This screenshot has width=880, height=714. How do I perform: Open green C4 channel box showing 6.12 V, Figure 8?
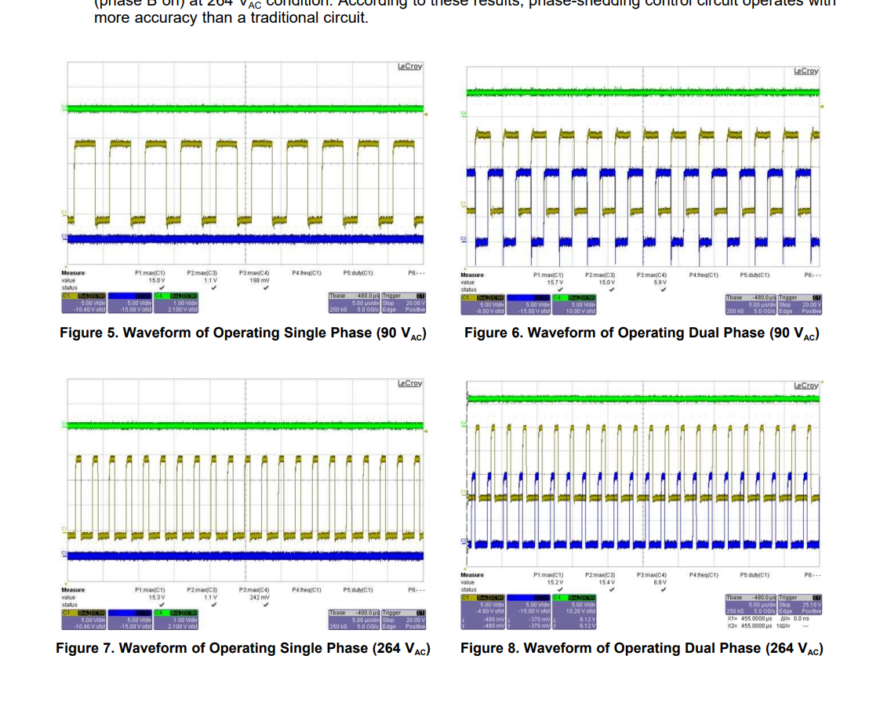pyautogui.click(x=574, y=612)
